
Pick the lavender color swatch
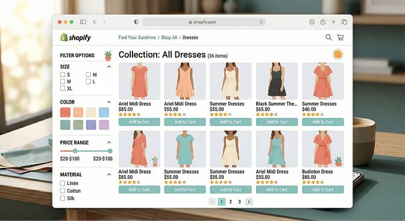[x=104, y=125]
